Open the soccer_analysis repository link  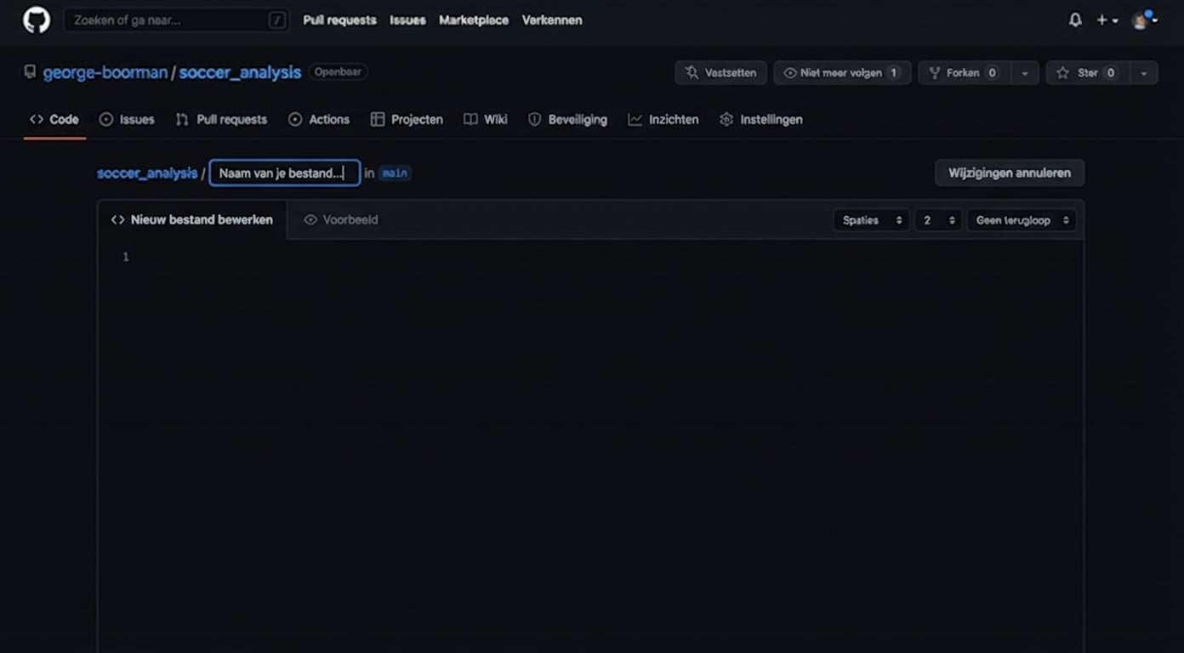tap(239, 72)
